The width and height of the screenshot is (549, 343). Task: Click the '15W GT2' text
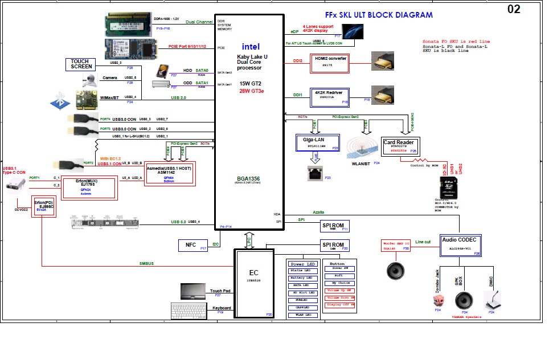coord(251,84)
